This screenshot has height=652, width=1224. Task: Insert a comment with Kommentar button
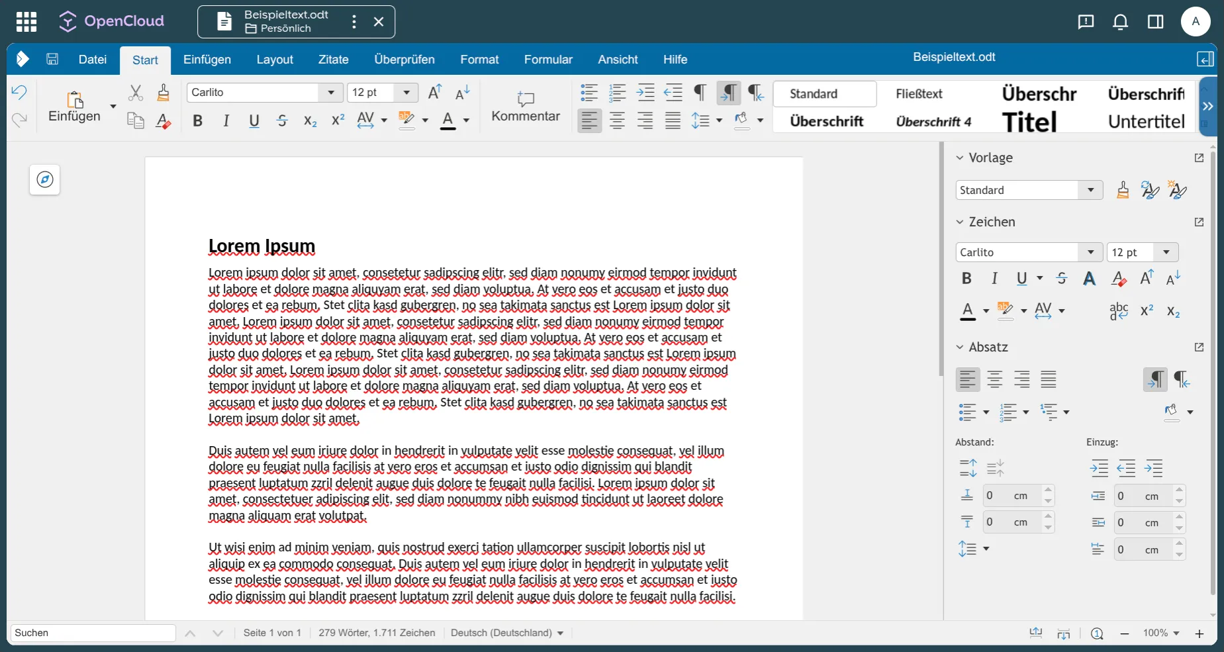tap(526, 107)
